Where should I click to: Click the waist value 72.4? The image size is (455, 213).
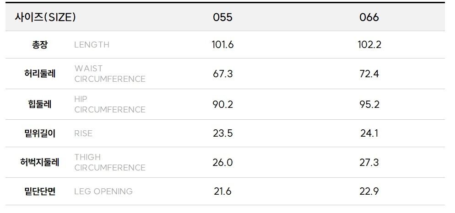click(x=369, y=74)
